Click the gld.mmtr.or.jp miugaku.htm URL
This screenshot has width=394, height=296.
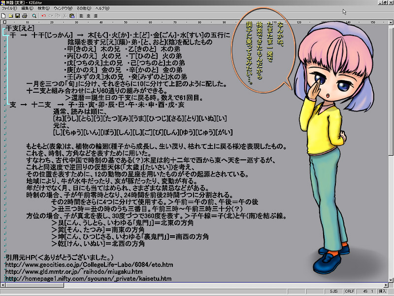tap(74, 272)
